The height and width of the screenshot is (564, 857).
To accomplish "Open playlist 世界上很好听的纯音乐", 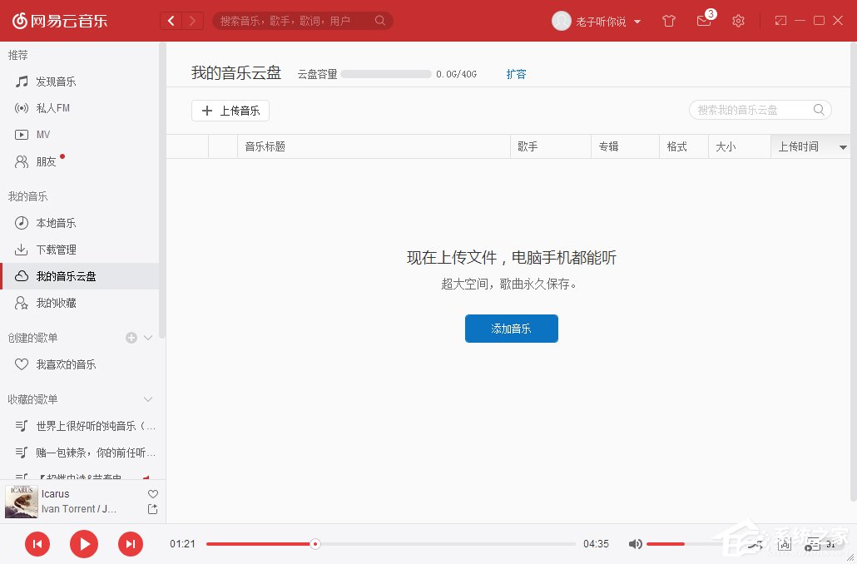I will 90,425.
